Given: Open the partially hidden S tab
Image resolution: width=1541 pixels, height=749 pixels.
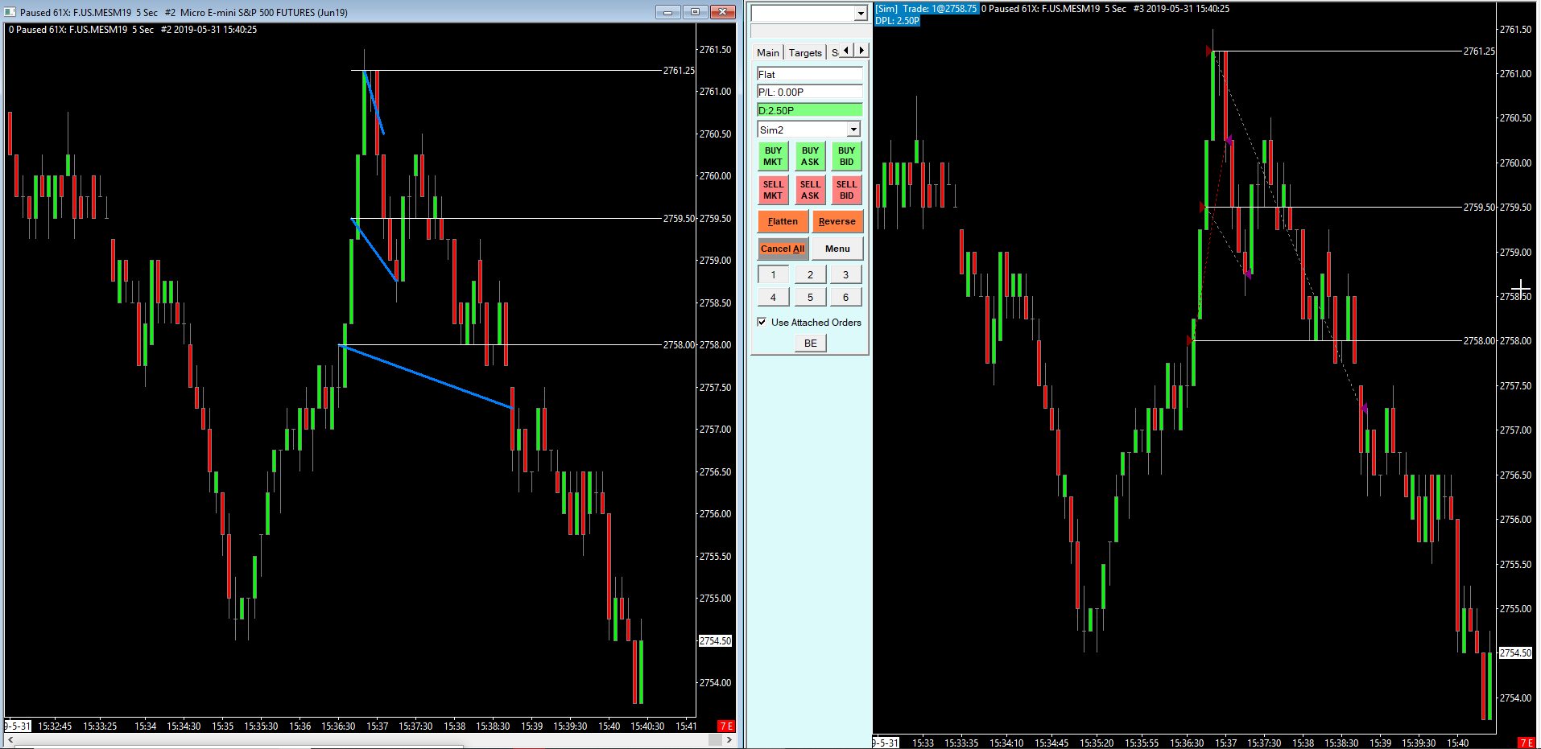Looking at the screenshot, I should coord(834,52).
